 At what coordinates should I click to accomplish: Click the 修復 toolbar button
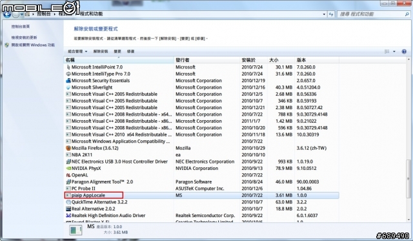pos(130,52)
